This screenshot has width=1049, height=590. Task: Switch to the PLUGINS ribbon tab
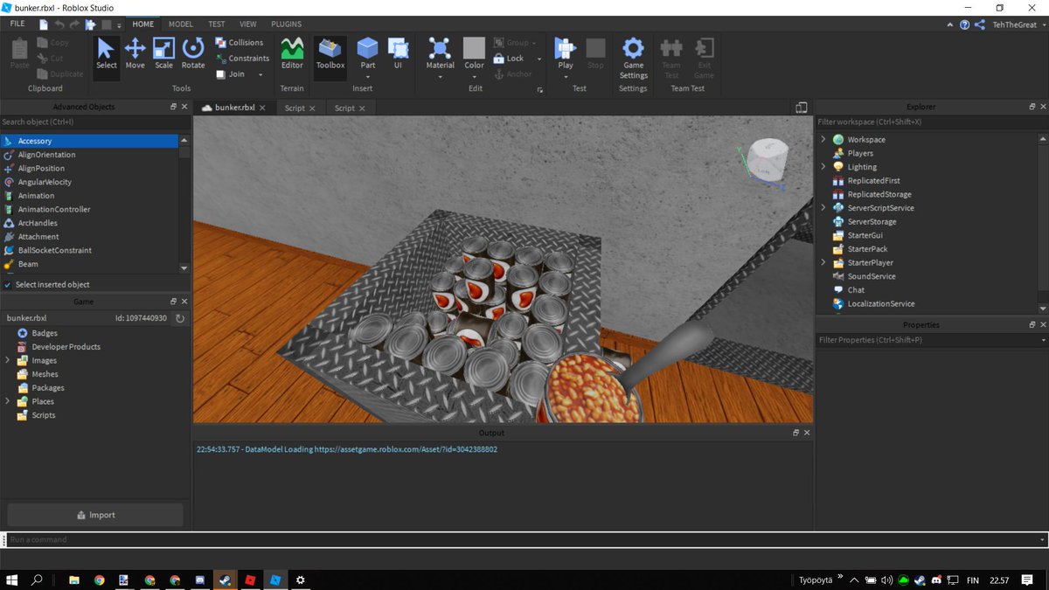coord(287,24)
